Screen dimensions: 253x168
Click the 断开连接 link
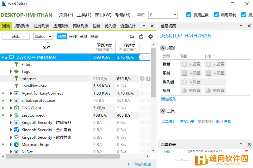[224, 122]
